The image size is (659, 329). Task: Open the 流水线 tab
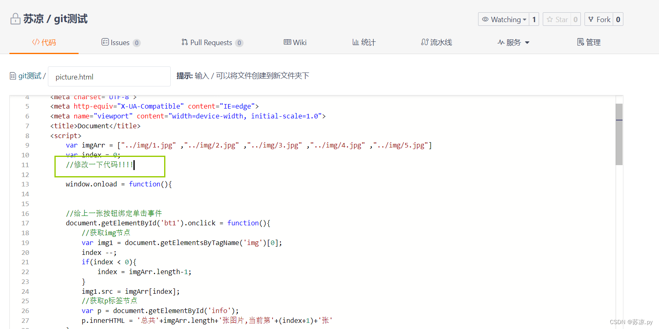point(436,42)
